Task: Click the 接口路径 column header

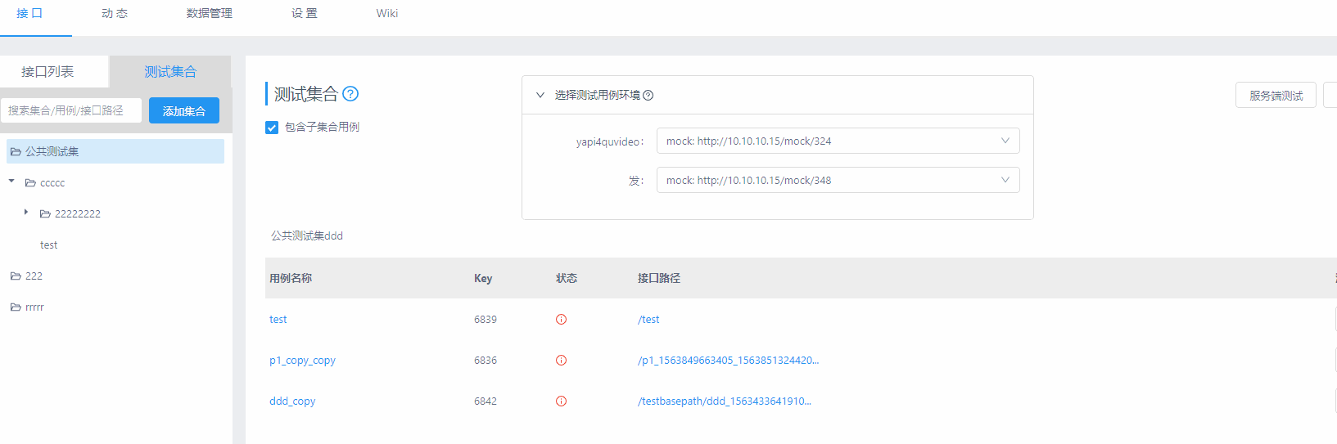Action: point(659,279)
